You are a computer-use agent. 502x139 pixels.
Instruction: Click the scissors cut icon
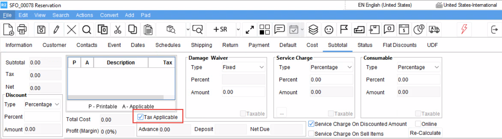118,29
